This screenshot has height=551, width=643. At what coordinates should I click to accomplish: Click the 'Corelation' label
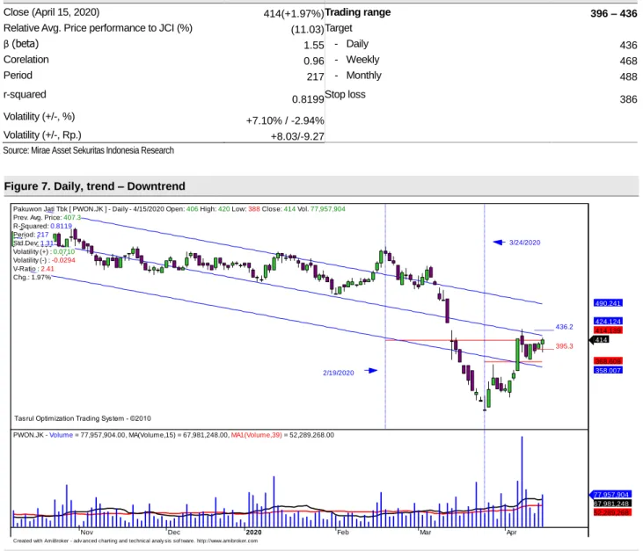point(26,60)
